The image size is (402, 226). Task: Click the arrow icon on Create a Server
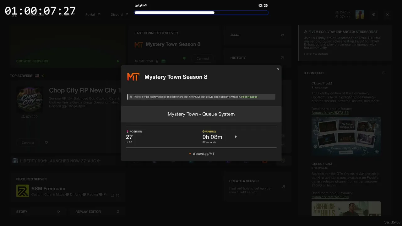[283, 187]
